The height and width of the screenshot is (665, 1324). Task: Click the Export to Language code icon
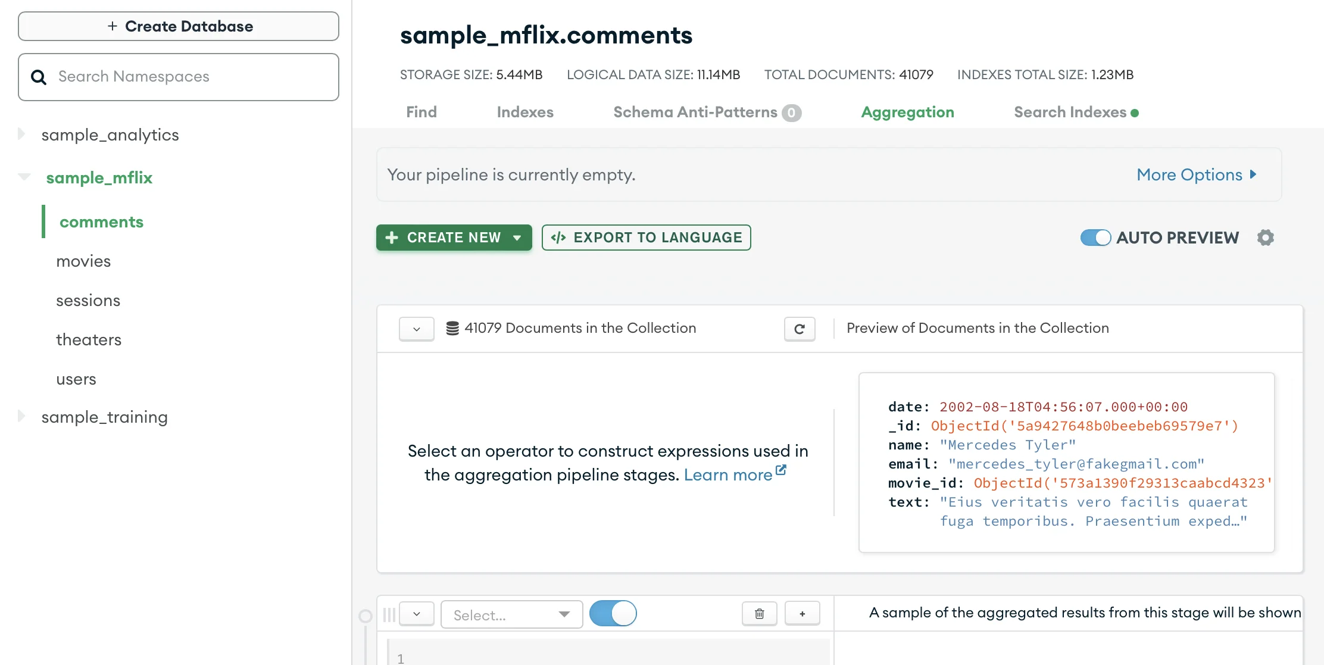558,237
